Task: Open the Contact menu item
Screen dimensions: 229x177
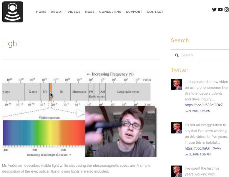Action: pyautogui.click(x=155, y=12)
